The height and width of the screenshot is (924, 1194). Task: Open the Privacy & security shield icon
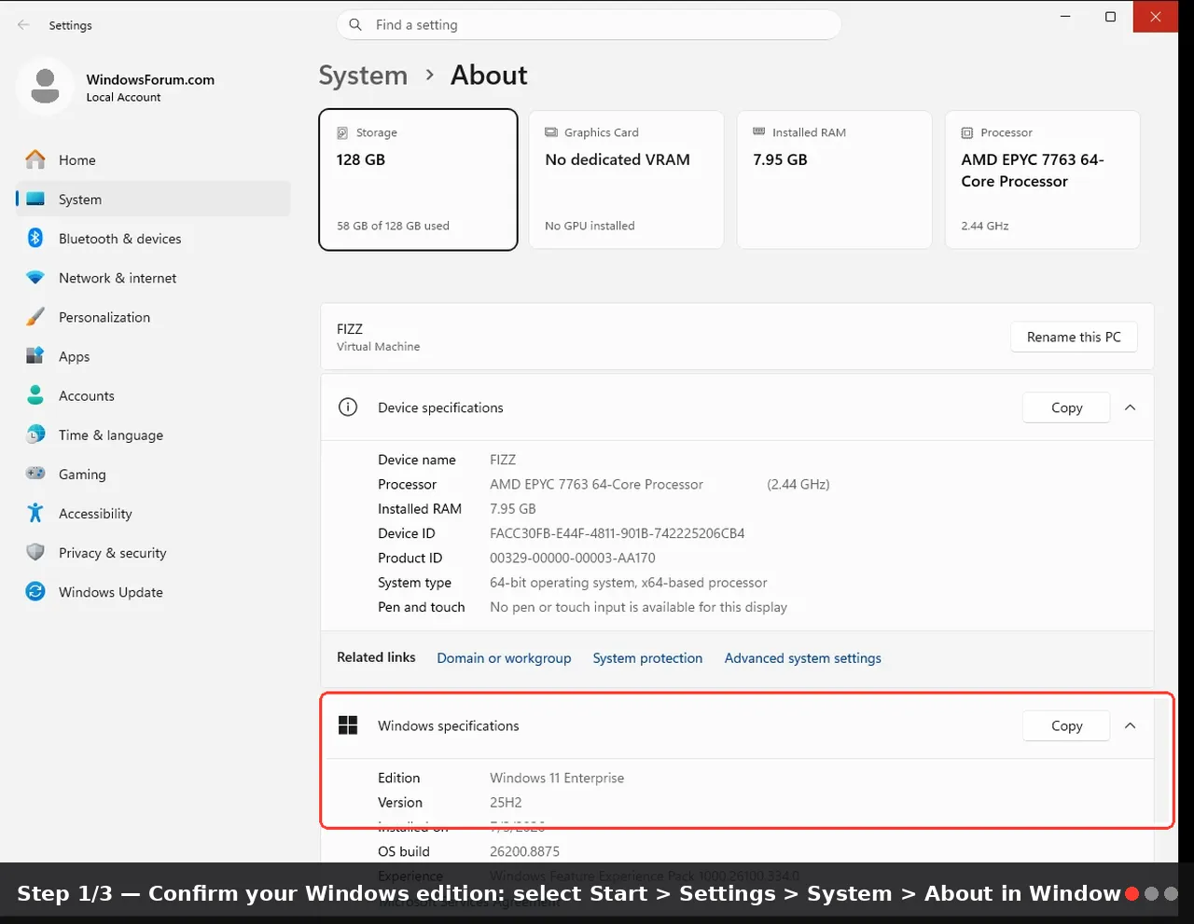click(35, 552)
